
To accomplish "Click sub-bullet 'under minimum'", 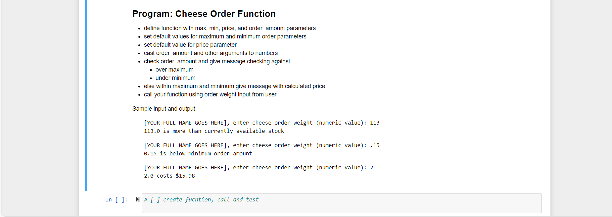I will click(175, 78).
